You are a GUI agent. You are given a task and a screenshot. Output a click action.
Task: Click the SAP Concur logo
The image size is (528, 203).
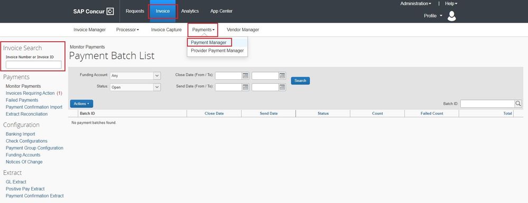click(93, 12)
